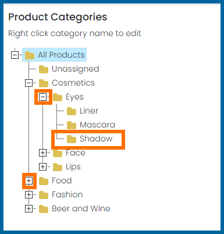
Task: Select the Unassigned category name
Action: (x=76, y=69)
